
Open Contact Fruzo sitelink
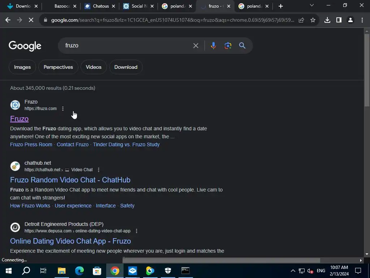coord(73,144)
